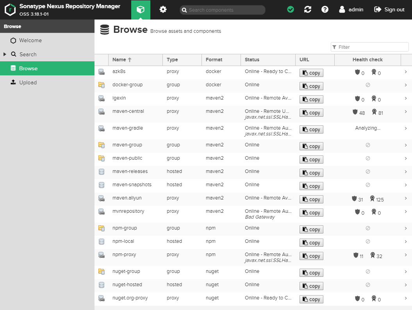This screenshot has width=412, height=310.
Task: Expand the Search tree node
Action: coord(5,54)
